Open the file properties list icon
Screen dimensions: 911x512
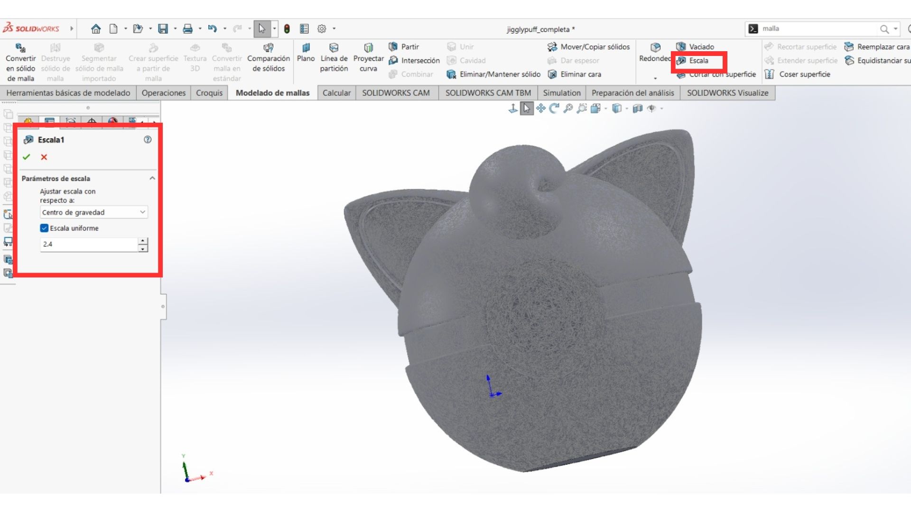305,29
